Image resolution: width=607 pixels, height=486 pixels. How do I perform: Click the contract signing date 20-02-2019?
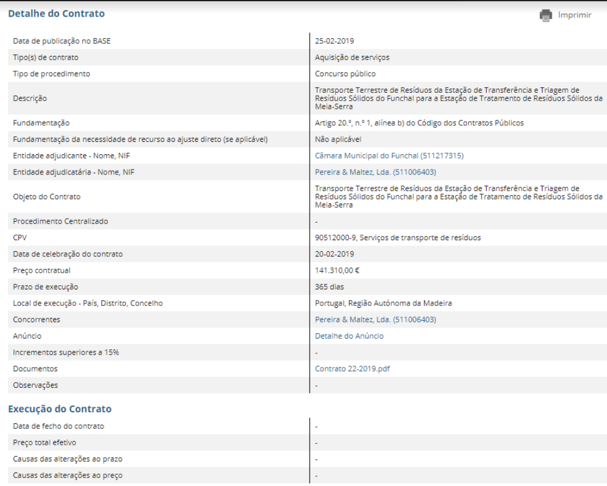[x=334, y=254]
